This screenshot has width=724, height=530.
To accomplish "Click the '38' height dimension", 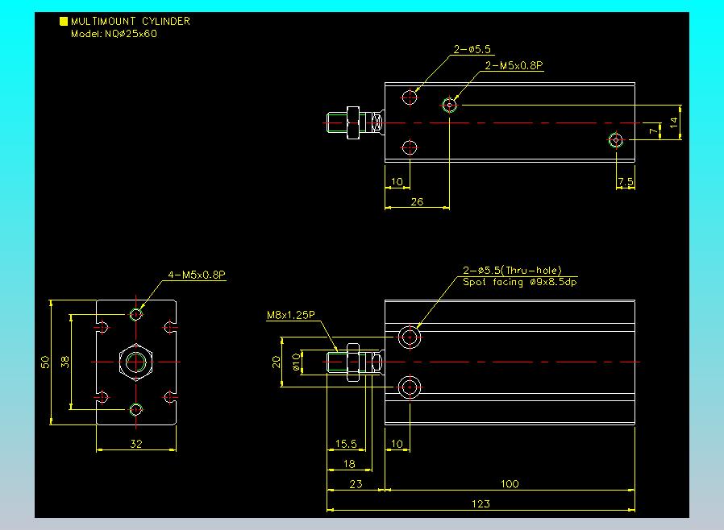I will click(x=65, y=362).
